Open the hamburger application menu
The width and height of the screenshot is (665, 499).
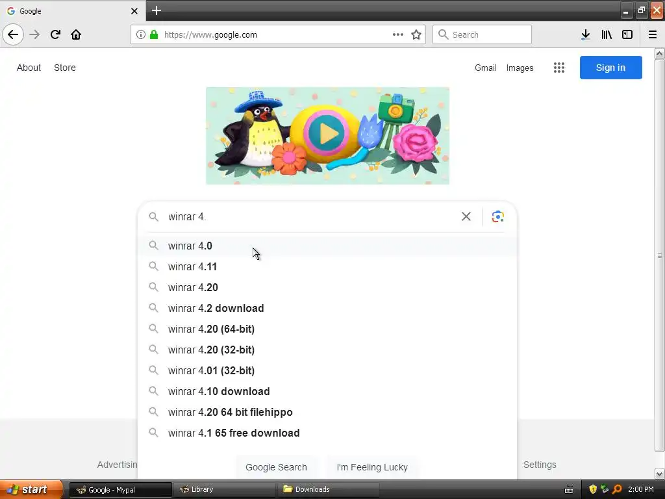pos(653,34)
